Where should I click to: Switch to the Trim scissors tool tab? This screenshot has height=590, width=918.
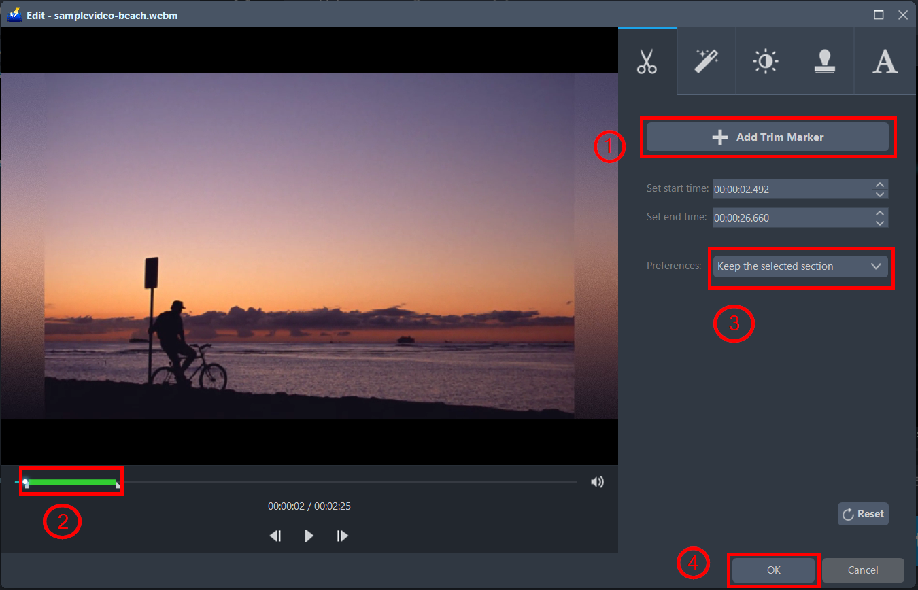tap(647, 61)
